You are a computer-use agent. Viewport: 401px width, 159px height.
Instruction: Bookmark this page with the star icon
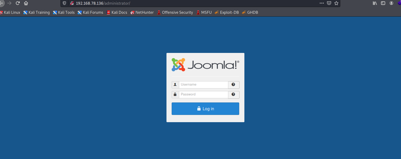(336, 3)
